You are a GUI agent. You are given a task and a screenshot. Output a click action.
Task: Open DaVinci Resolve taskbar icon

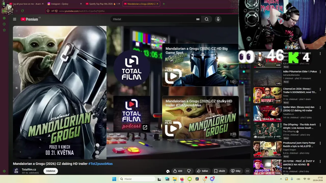pos(197,179)
